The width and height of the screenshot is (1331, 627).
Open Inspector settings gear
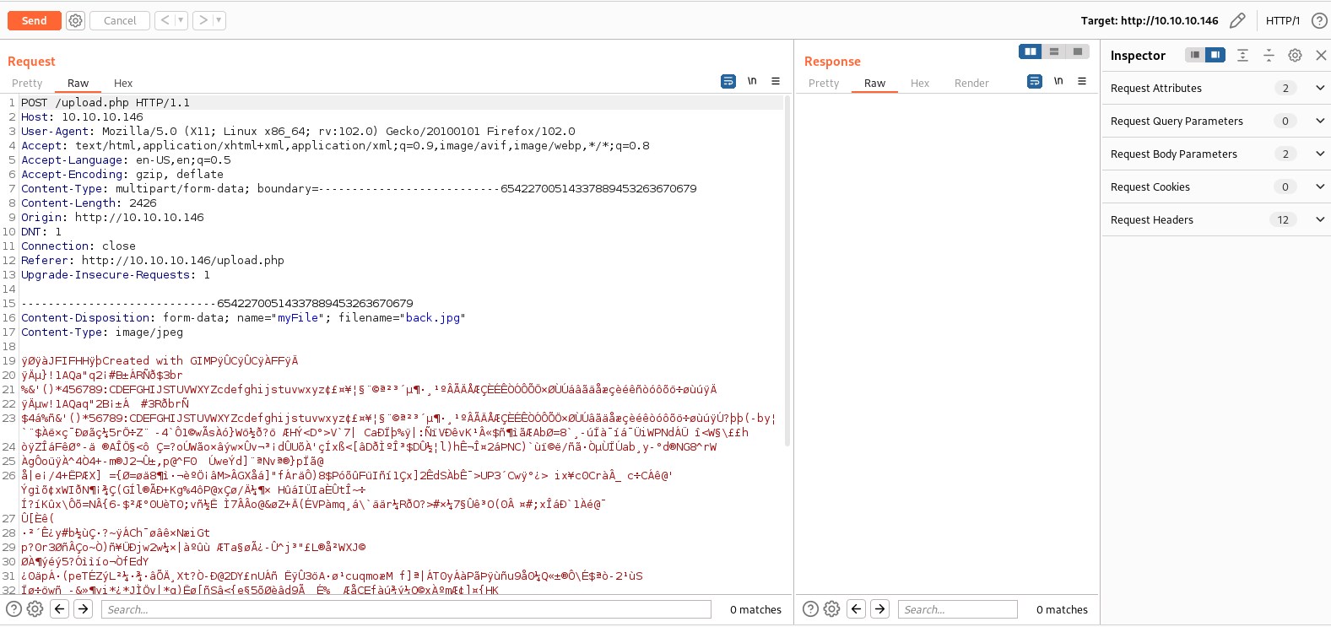(x=1295, y=56)
